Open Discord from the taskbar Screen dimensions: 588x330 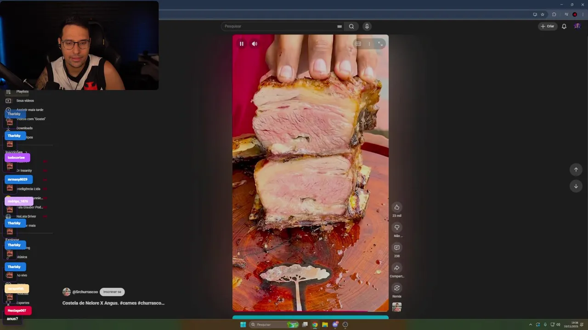coord(335,324)
